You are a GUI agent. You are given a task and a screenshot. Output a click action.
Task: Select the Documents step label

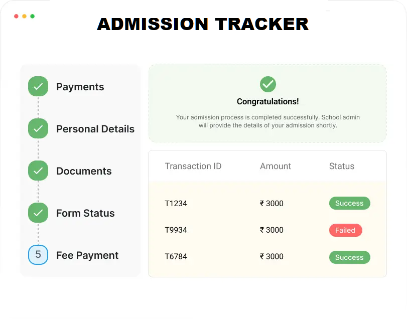coord(84,171)
